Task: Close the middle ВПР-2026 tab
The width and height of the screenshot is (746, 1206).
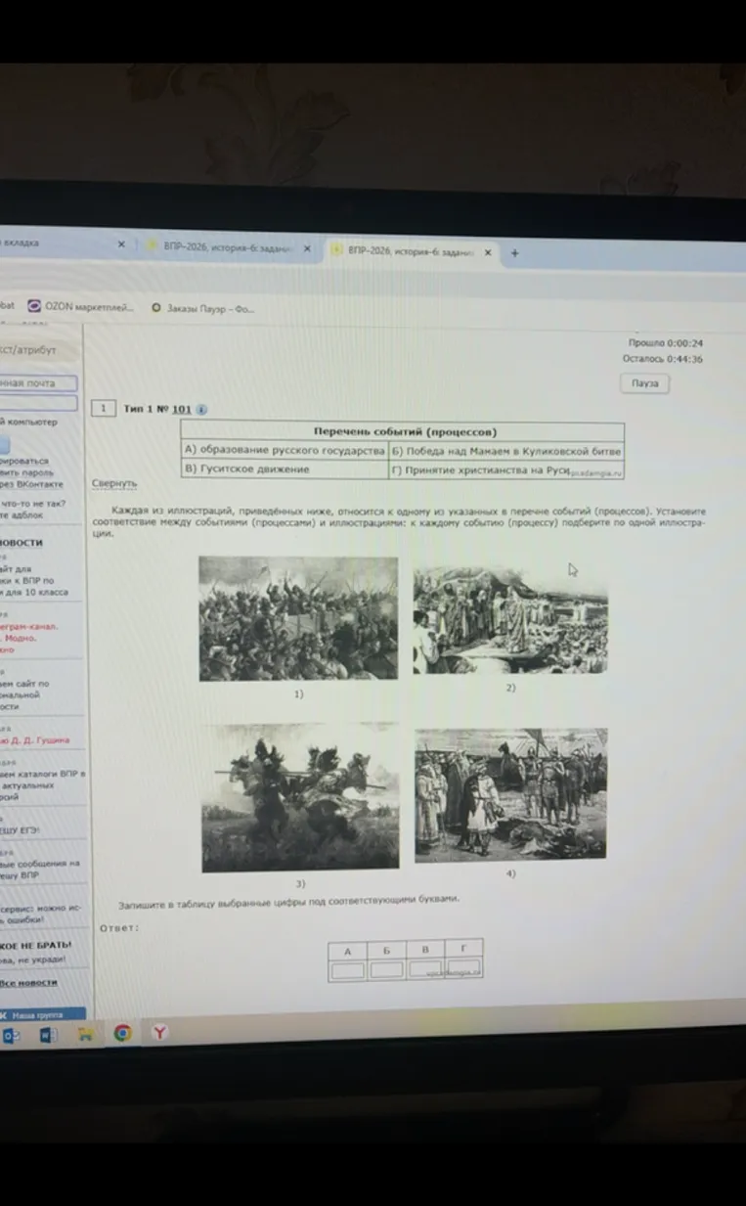Action: pyautogui.click(x=306, y=249)
